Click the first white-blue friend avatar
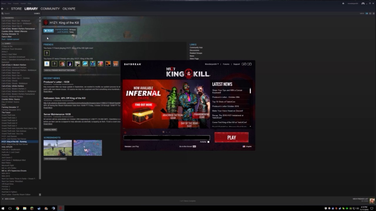The width and height of the screenshot is (376, 211). point(47,64)
